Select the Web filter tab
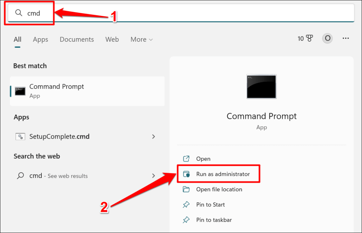The height and width of the screenshot is (233, 362). pos(112,40)
